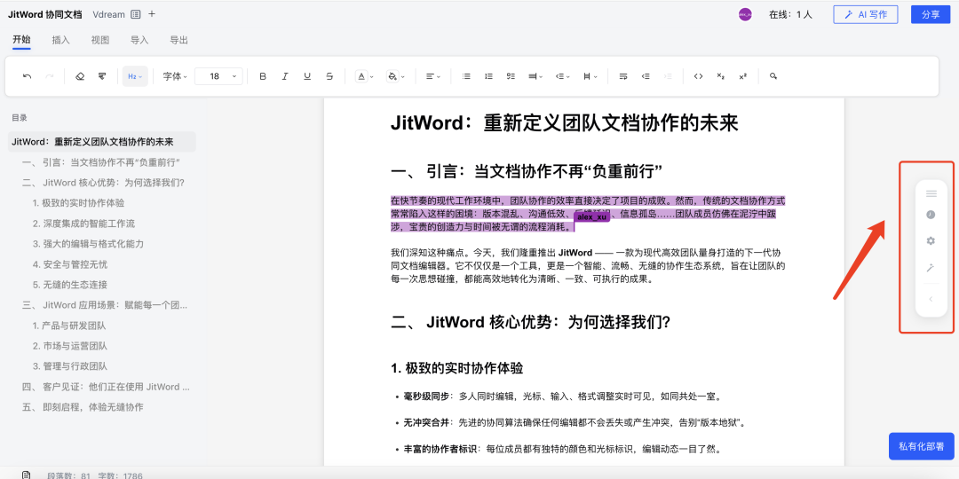Click the 分享 share button
Image resolution: width=959 pixels, height=479 pixels.
pos(931,15)
